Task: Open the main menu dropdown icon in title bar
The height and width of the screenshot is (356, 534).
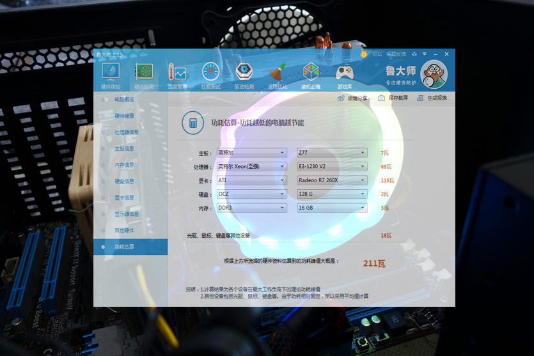Action: [x=425, y=54]
